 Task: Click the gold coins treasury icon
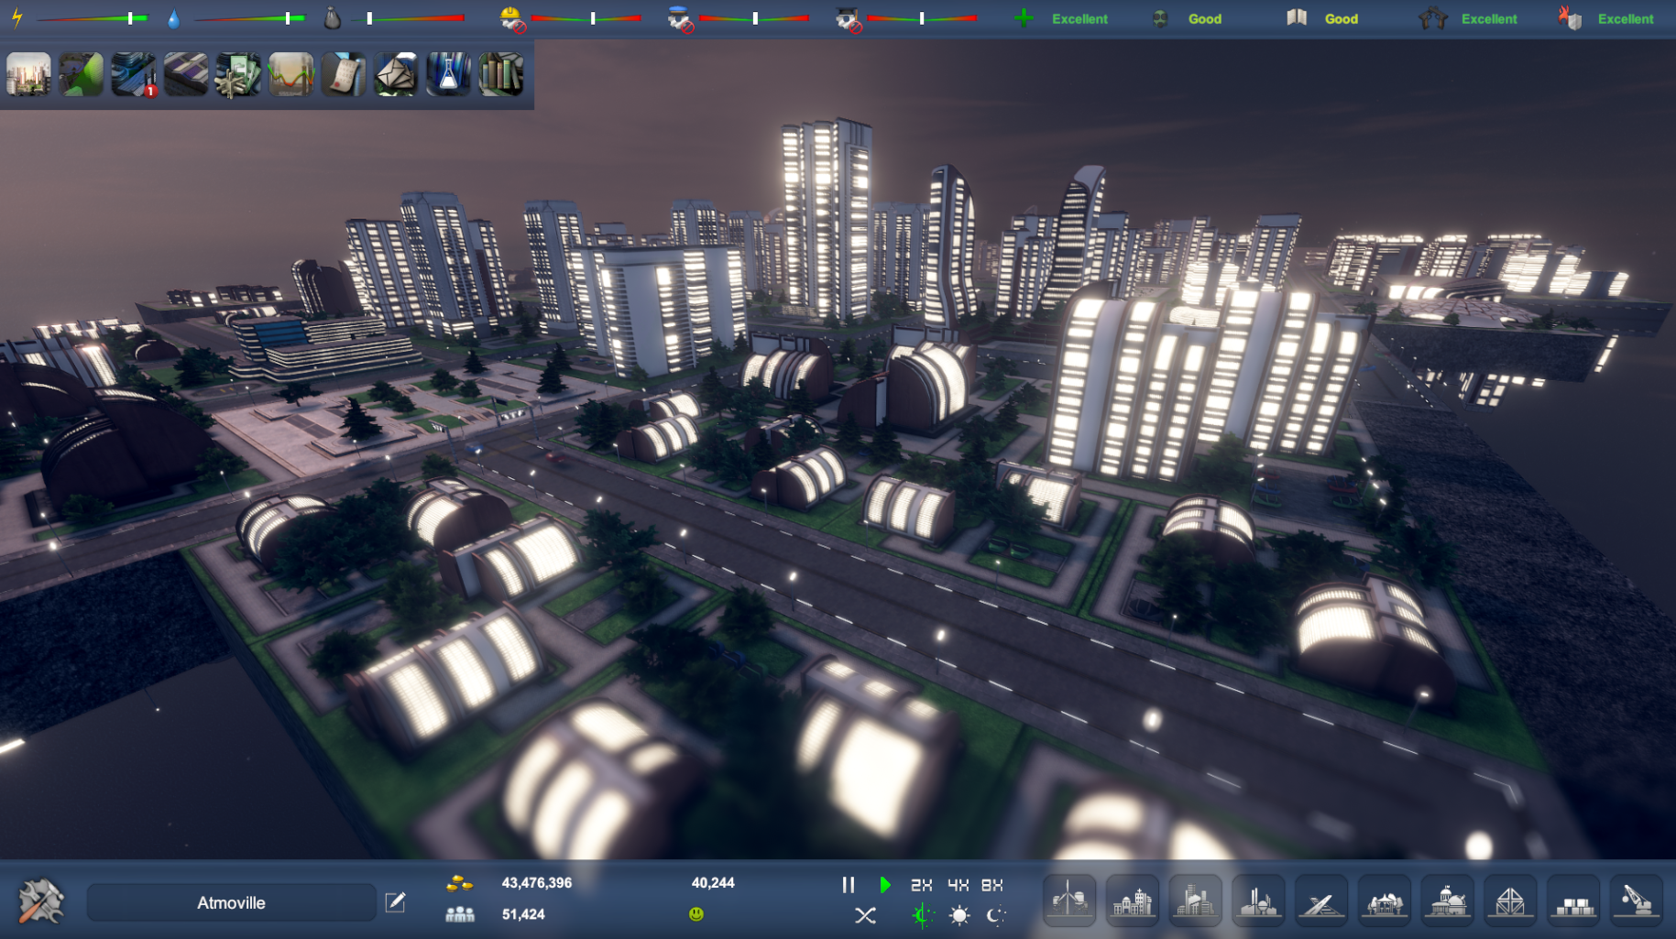[459, 883]
